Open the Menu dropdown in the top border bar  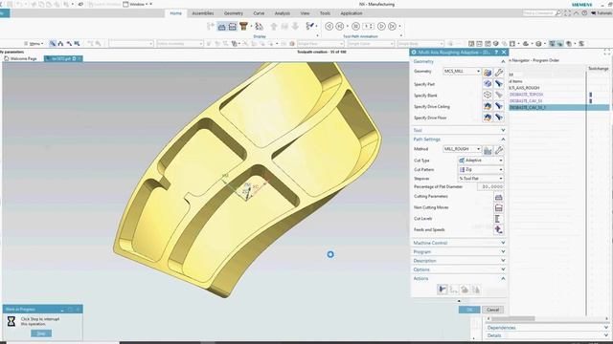click(x=34, y=44)
